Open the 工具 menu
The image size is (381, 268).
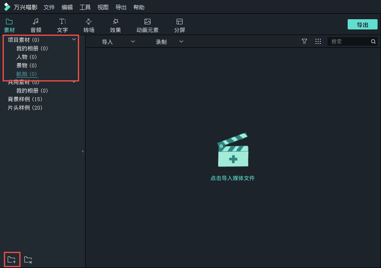click(85, 7)
